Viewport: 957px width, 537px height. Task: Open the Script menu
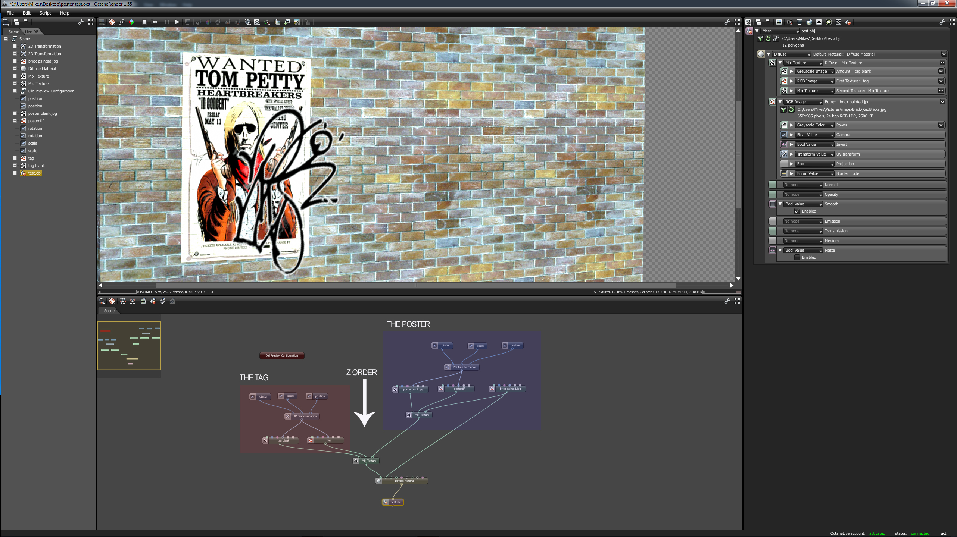(x=45, y=13)
